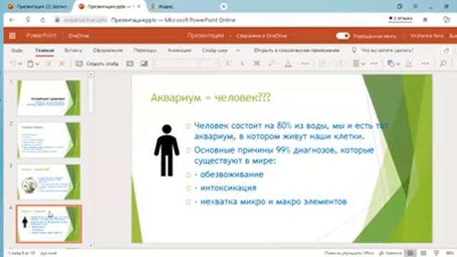Image resolution: width=457 pixels, height=257 pixels.
Task: Select slide 3 thumbnail with aquarium image
Action: coord(49,182)
